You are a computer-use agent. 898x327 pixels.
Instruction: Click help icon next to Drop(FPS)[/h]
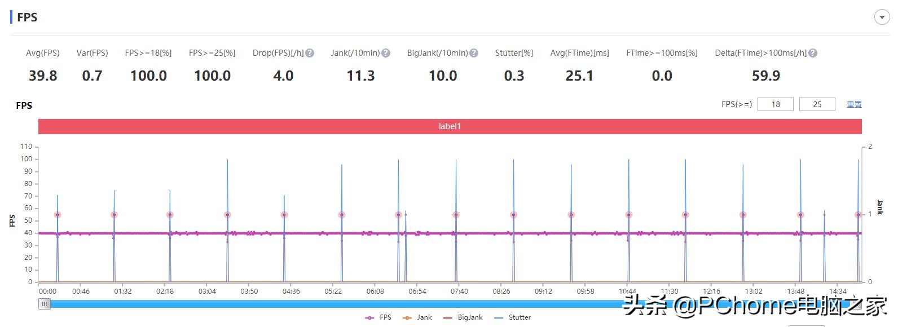(x=310, y=53)
